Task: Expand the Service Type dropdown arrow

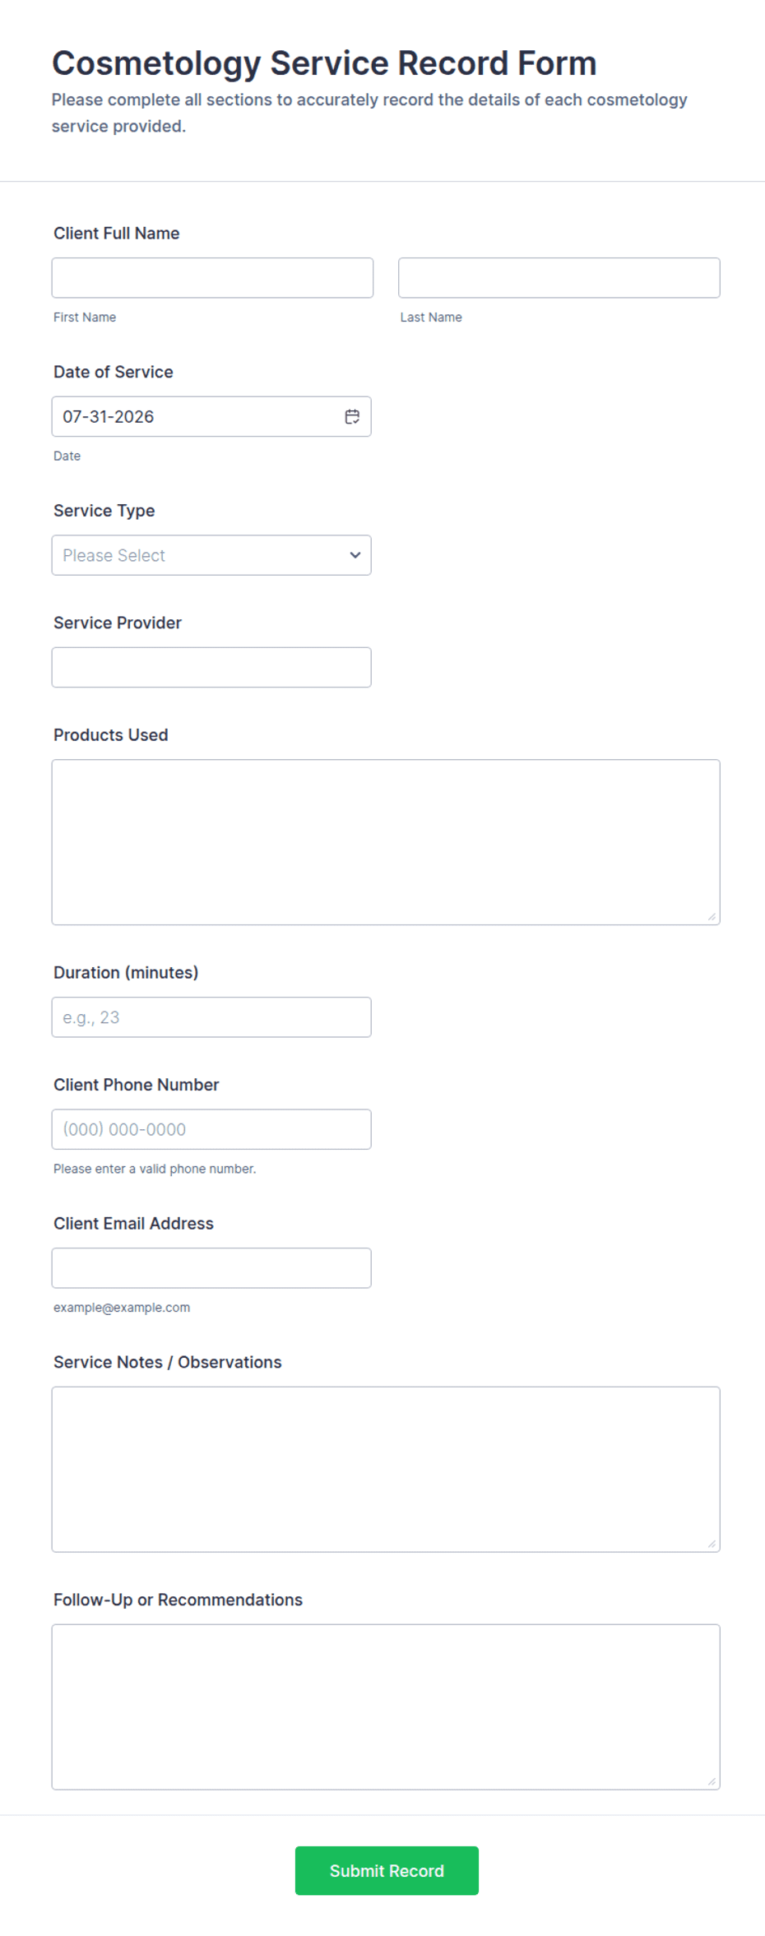Action: pos(355,555)
